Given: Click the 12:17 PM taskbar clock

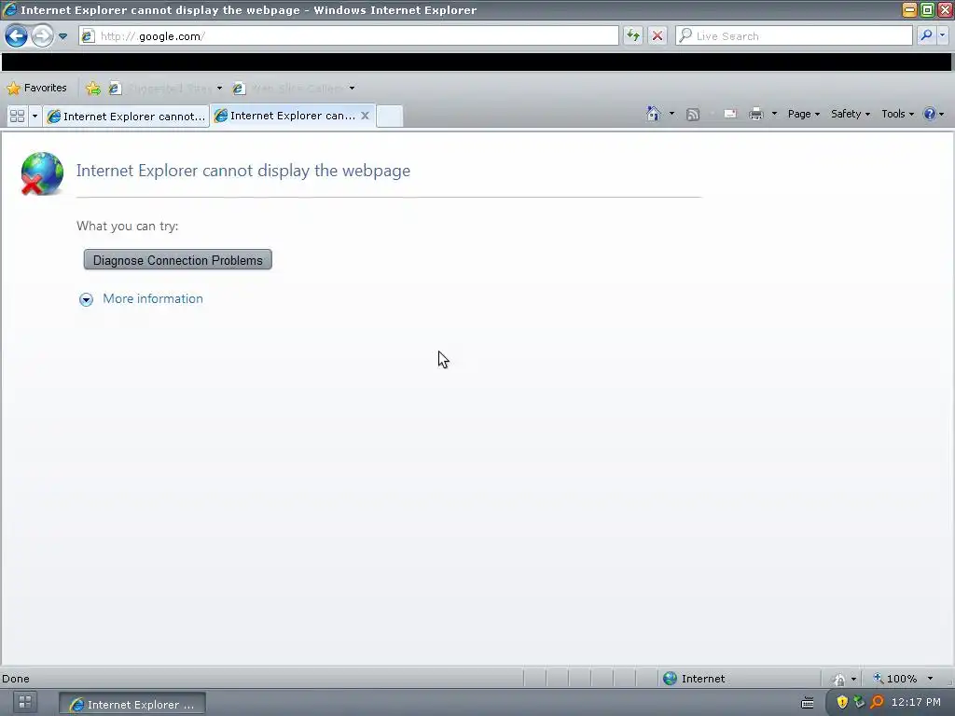Looking at the screenshot, I should pyautogui.click(x=916, y=703).
